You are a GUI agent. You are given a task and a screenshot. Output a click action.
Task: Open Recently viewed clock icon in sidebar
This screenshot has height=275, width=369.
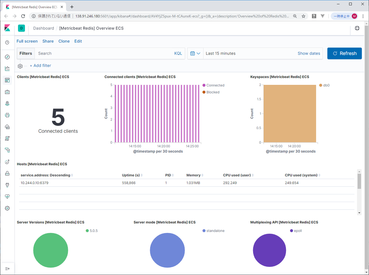tap(7, 43)
